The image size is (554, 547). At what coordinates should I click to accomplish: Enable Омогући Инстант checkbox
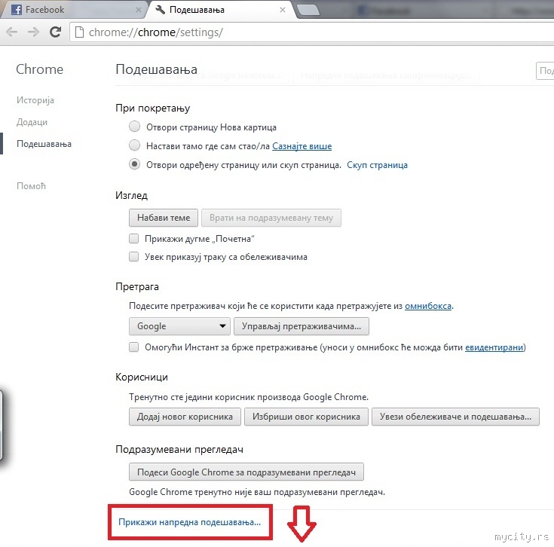pos(134,347)
